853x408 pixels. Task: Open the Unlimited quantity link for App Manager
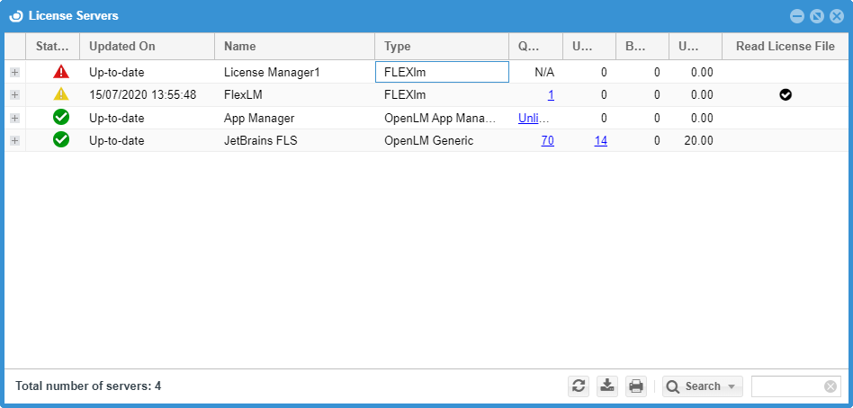(534, 118)
